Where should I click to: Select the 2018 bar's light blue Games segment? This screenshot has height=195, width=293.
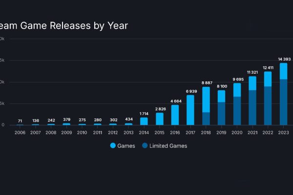point(206,99)
